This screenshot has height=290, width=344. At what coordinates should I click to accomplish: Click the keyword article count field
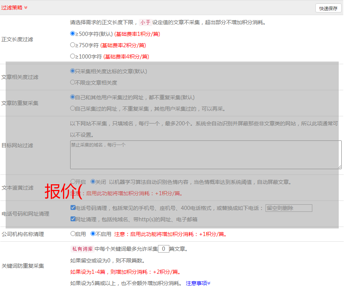[x=163, y=249]
